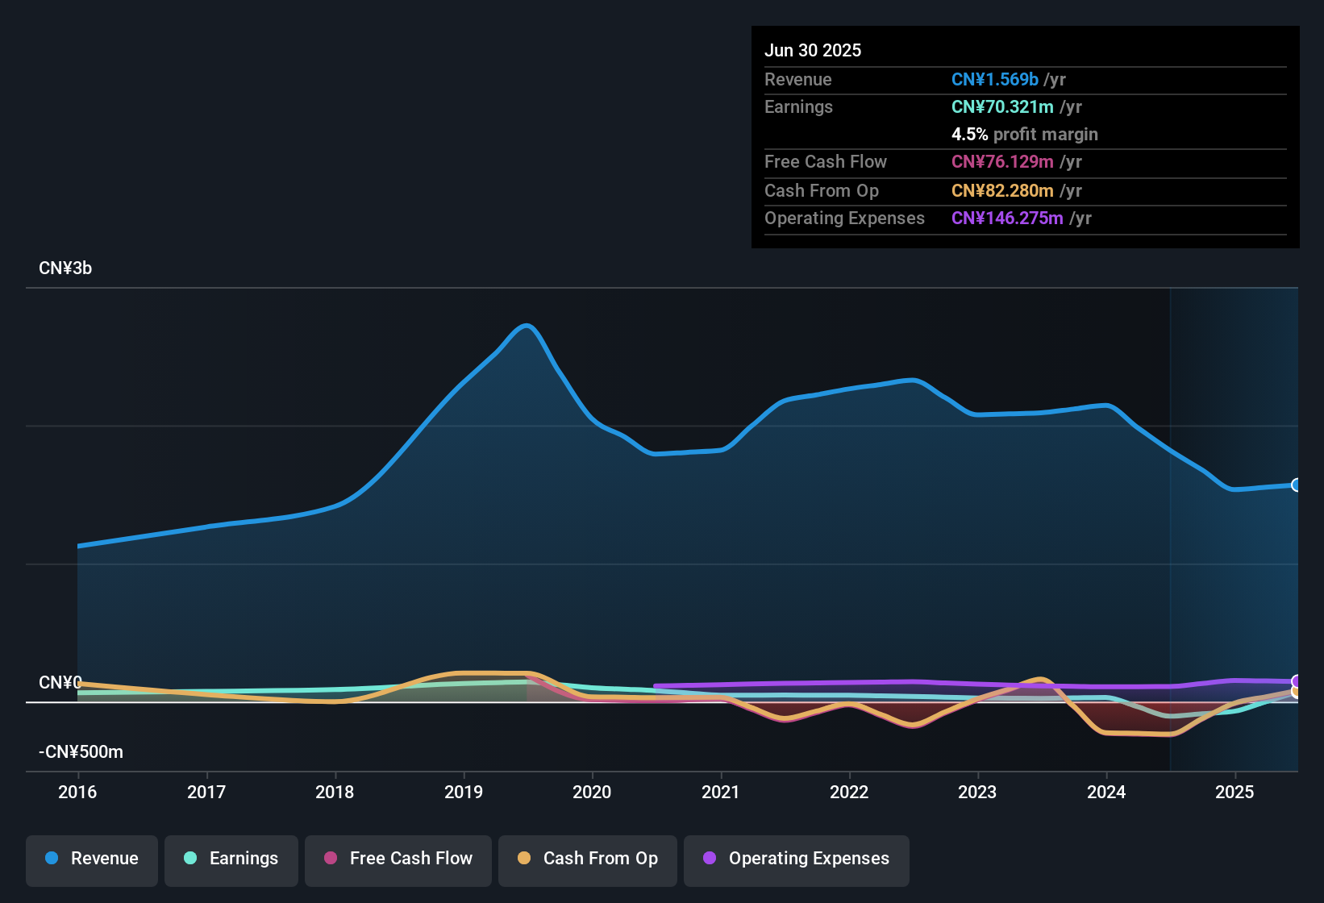Click the revenue line peak near 2019
Screen dimensions: 1324x903
point(527,326)
